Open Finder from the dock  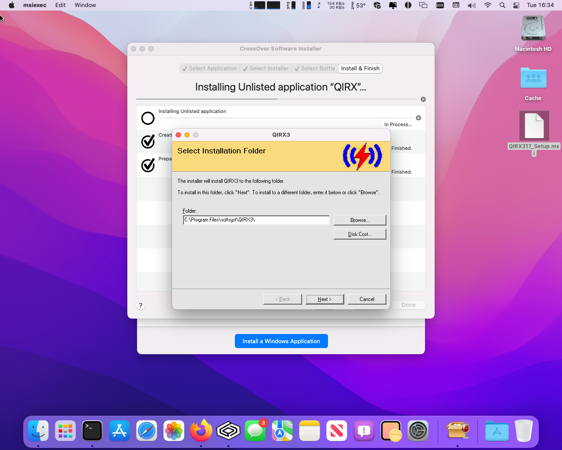38,431
